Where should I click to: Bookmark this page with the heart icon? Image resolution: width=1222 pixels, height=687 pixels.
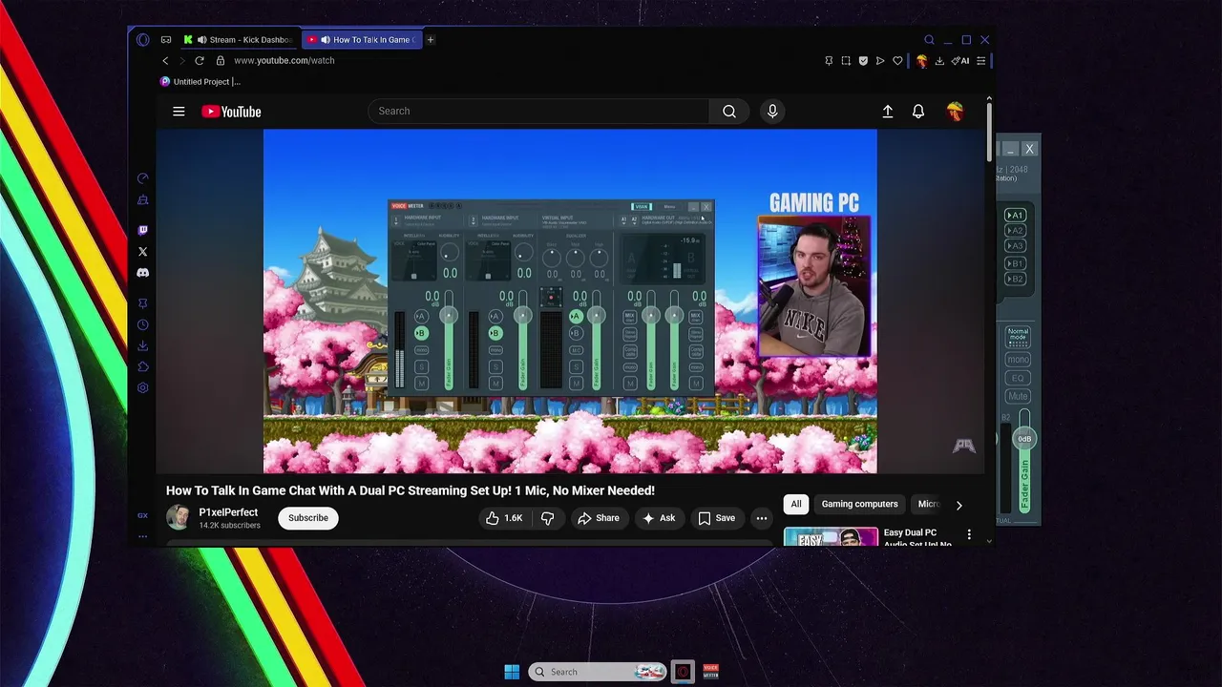tap(897, 61)
